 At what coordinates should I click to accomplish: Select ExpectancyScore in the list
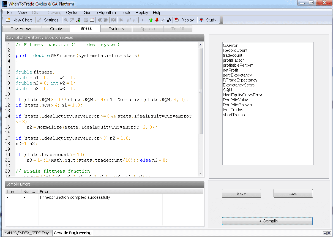(239, 85)
